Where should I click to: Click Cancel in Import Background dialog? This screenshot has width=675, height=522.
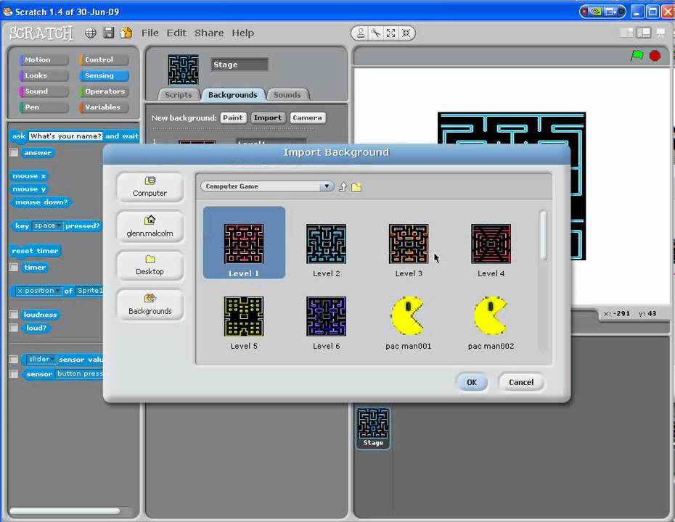[521, 382]
